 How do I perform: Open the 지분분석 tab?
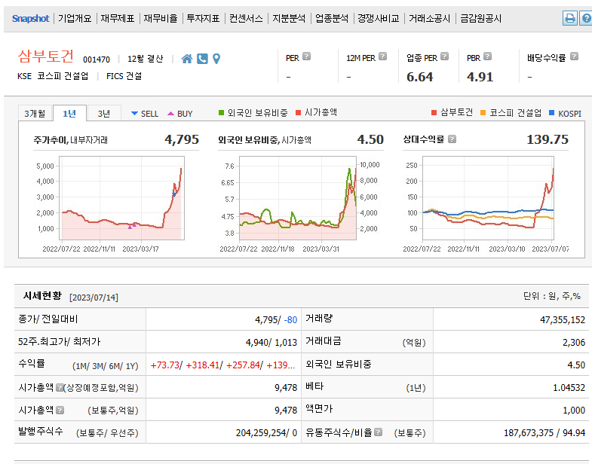coord(289,19)
